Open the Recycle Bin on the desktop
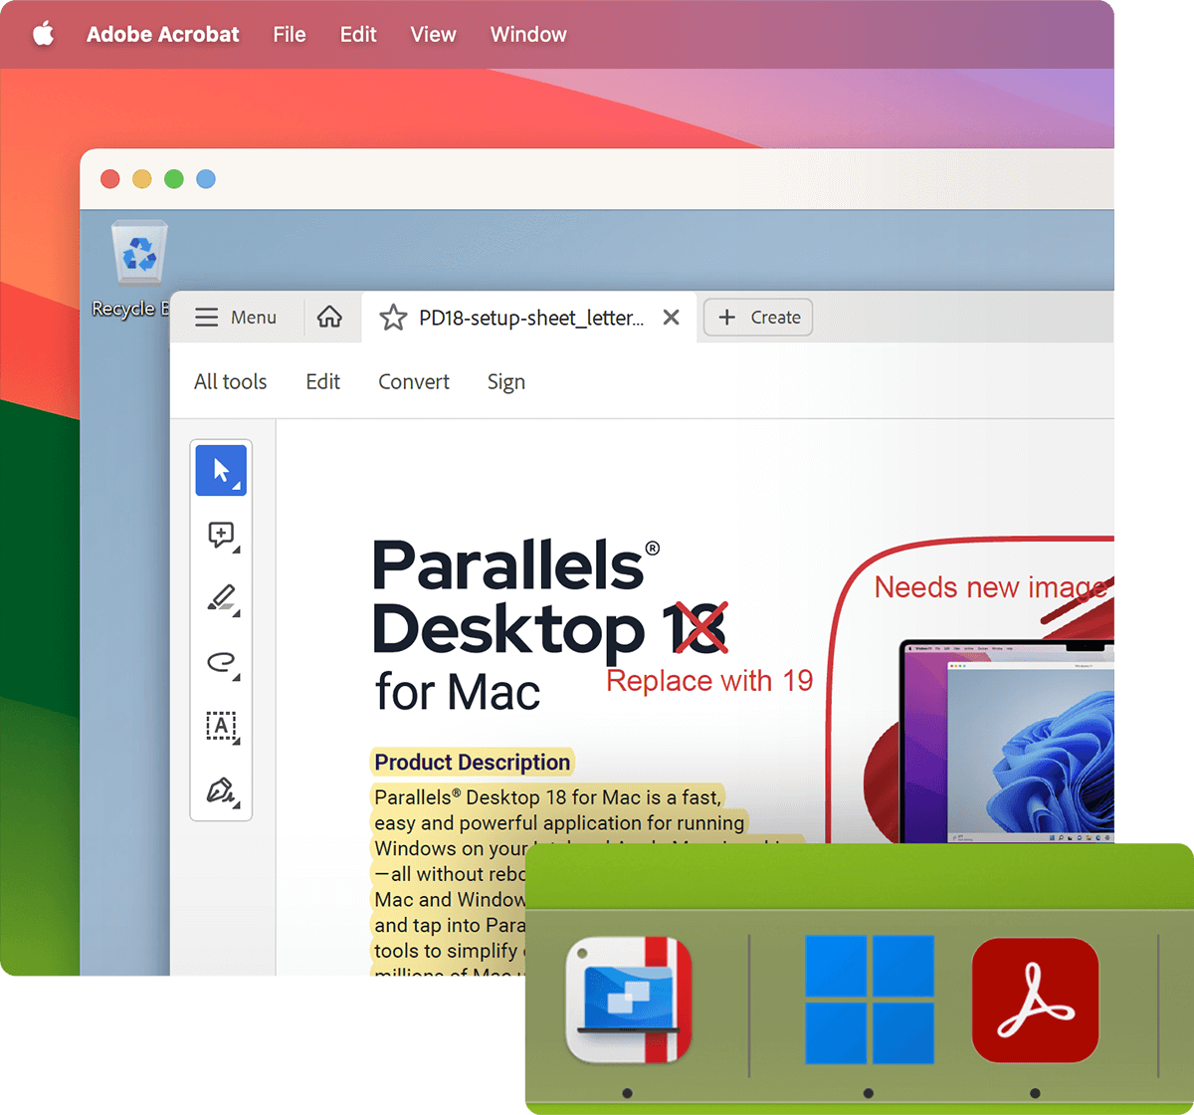Image resolution: width=1194 pixels, height=1115 pixels. tap(137, 254)
